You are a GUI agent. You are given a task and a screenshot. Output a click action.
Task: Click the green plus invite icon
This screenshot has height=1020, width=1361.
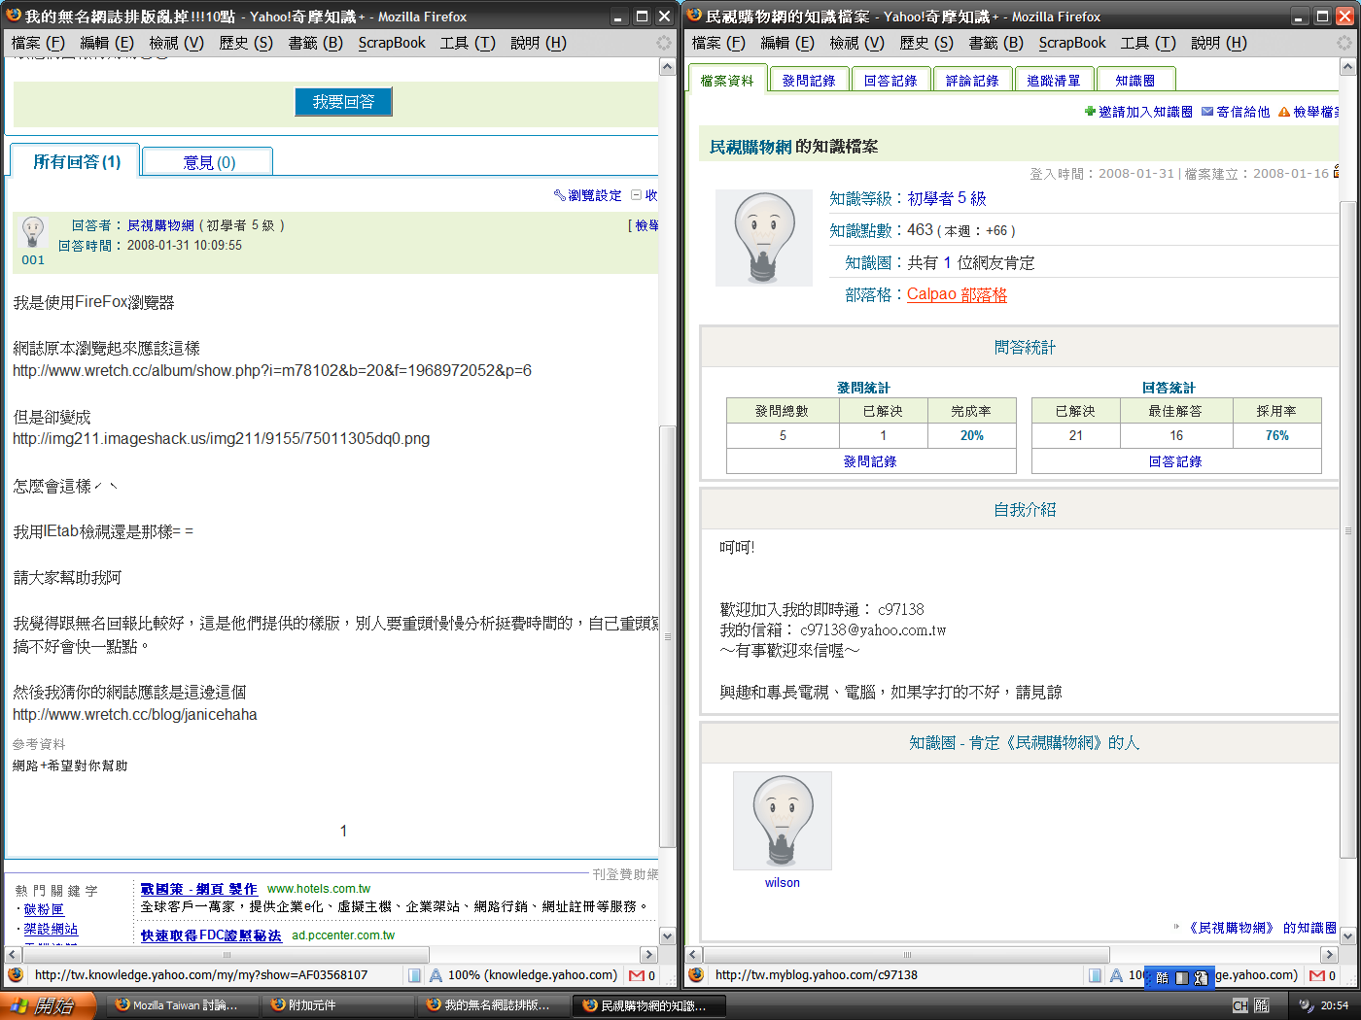[x=1090, y=112]
